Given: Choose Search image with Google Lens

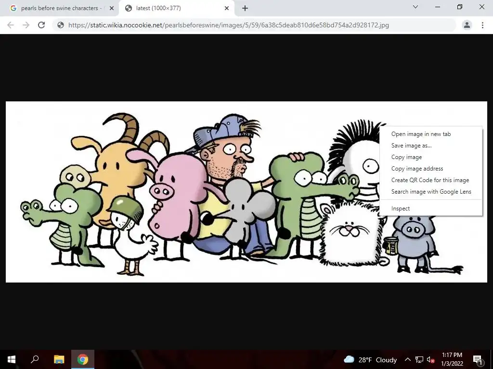Looking at the screenshot, I should point(431,192).
